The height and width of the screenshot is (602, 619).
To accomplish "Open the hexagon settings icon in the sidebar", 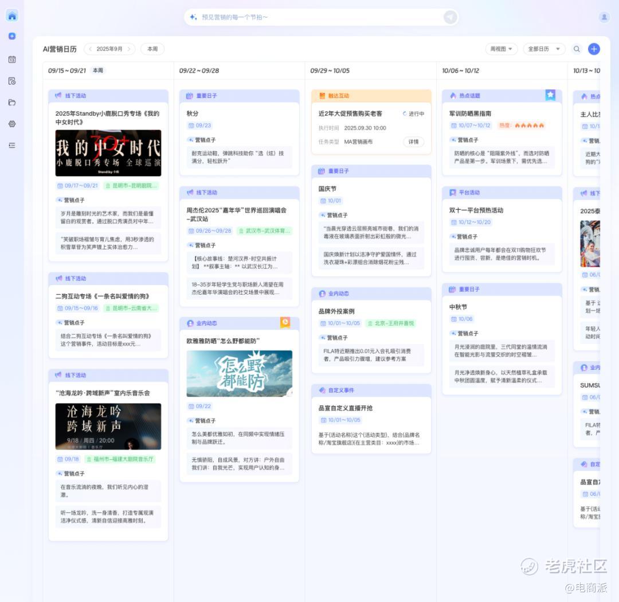I will 12,124.
